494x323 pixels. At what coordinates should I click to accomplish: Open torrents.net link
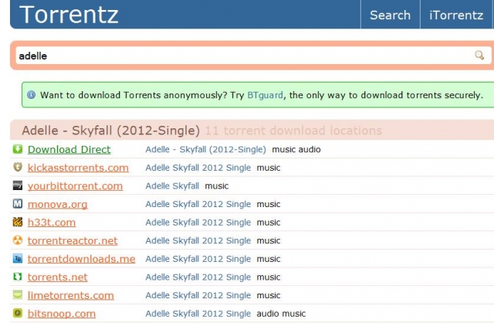click(x=57, y=277)
